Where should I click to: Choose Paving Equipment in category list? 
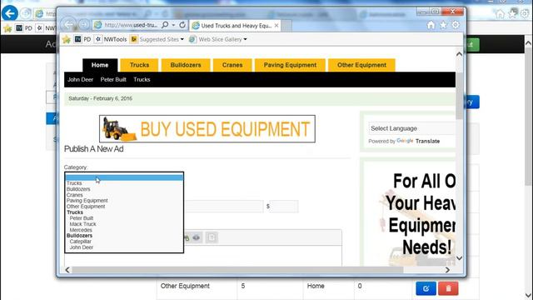coord(87,201)
